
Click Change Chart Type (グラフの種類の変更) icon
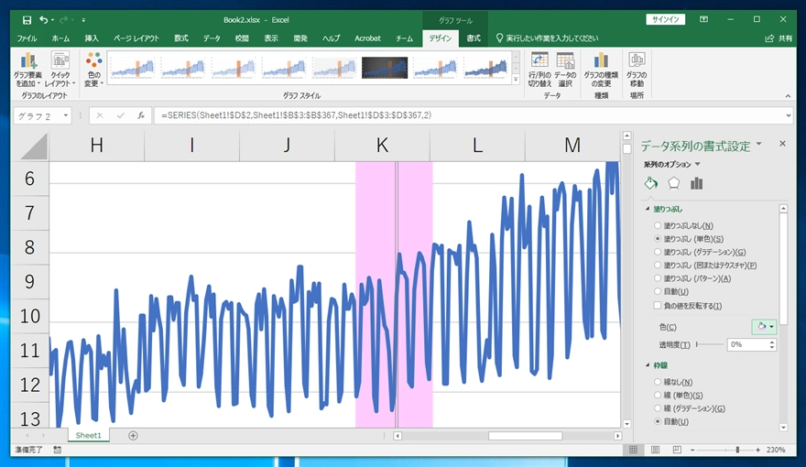(601, 70)
